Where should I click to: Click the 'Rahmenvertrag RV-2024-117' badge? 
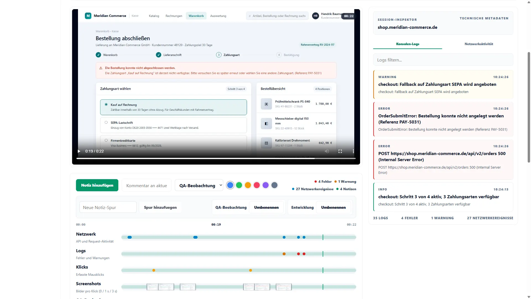317,45
